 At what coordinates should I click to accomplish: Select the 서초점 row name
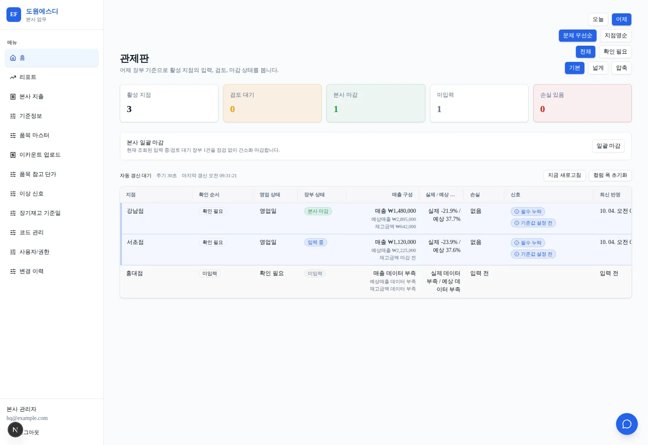135,242
